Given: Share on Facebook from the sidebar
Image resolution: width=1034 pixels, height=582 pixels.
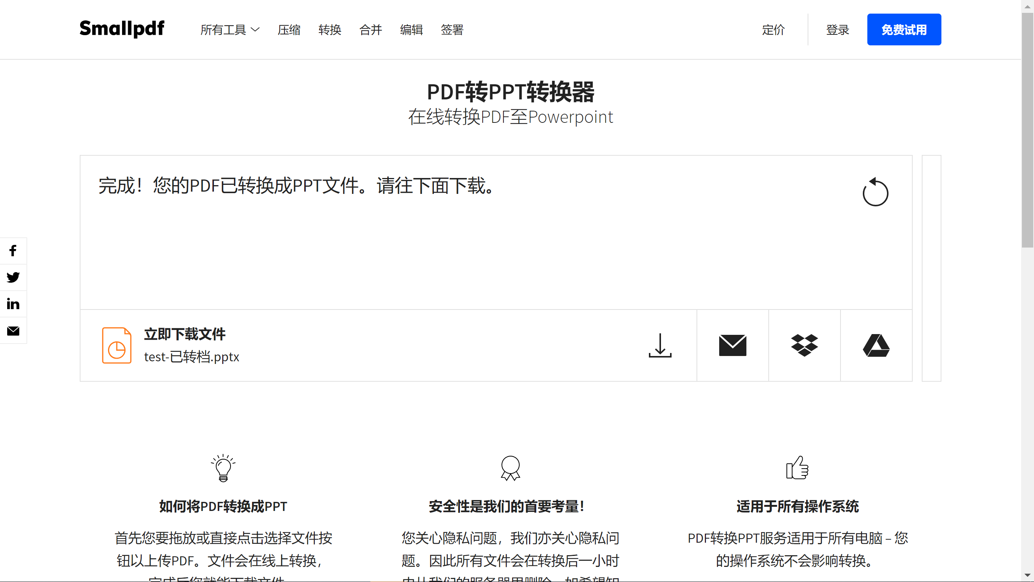Looking at the screenshot, I should pyautogui.click(x=13, y=251).
